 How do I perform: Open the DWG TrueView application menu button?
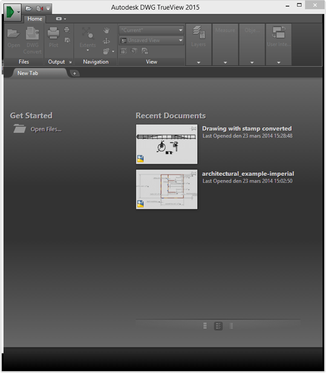click(x=12, y=12)
